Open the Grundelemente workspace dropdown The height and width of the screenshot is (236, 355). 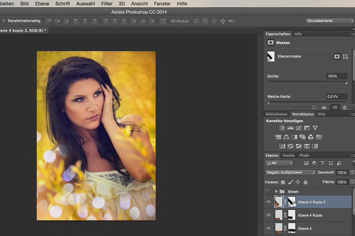point(330,21)
